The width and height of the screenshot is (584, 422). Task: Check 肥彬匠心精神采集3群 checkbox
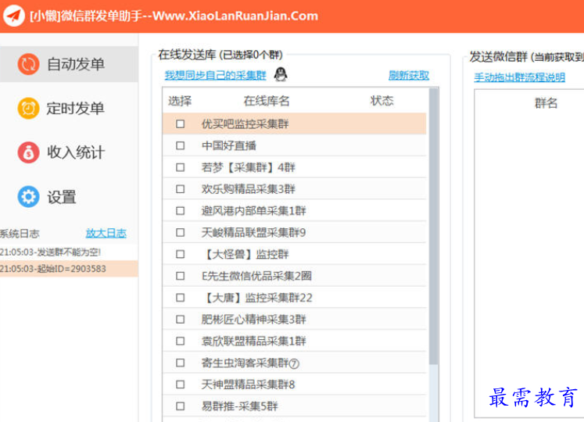(181, 319)
